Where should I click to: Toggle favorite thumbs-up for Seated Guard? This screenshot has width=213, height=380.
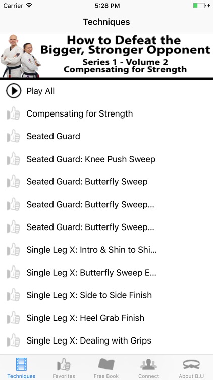(x=13, y=136)
